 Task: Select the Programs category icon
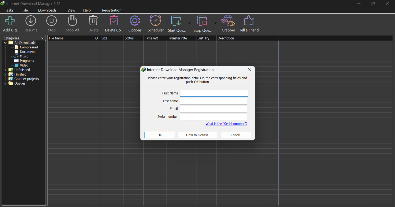(x=16, y=61)
